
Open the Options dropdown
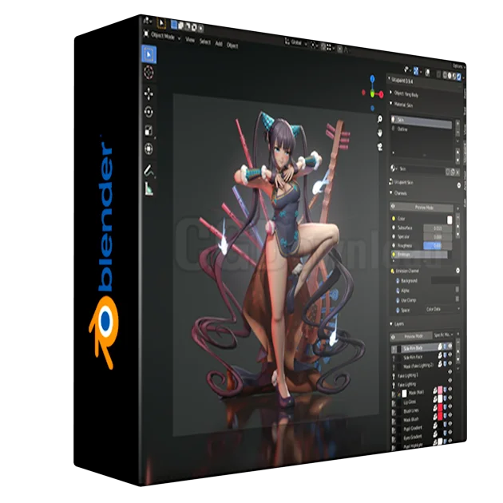[458, 66]
